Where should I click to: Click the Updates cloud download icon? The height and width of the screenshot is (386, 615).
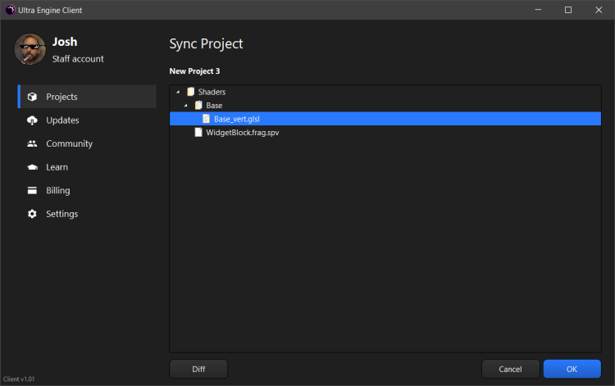coord(32,120)
